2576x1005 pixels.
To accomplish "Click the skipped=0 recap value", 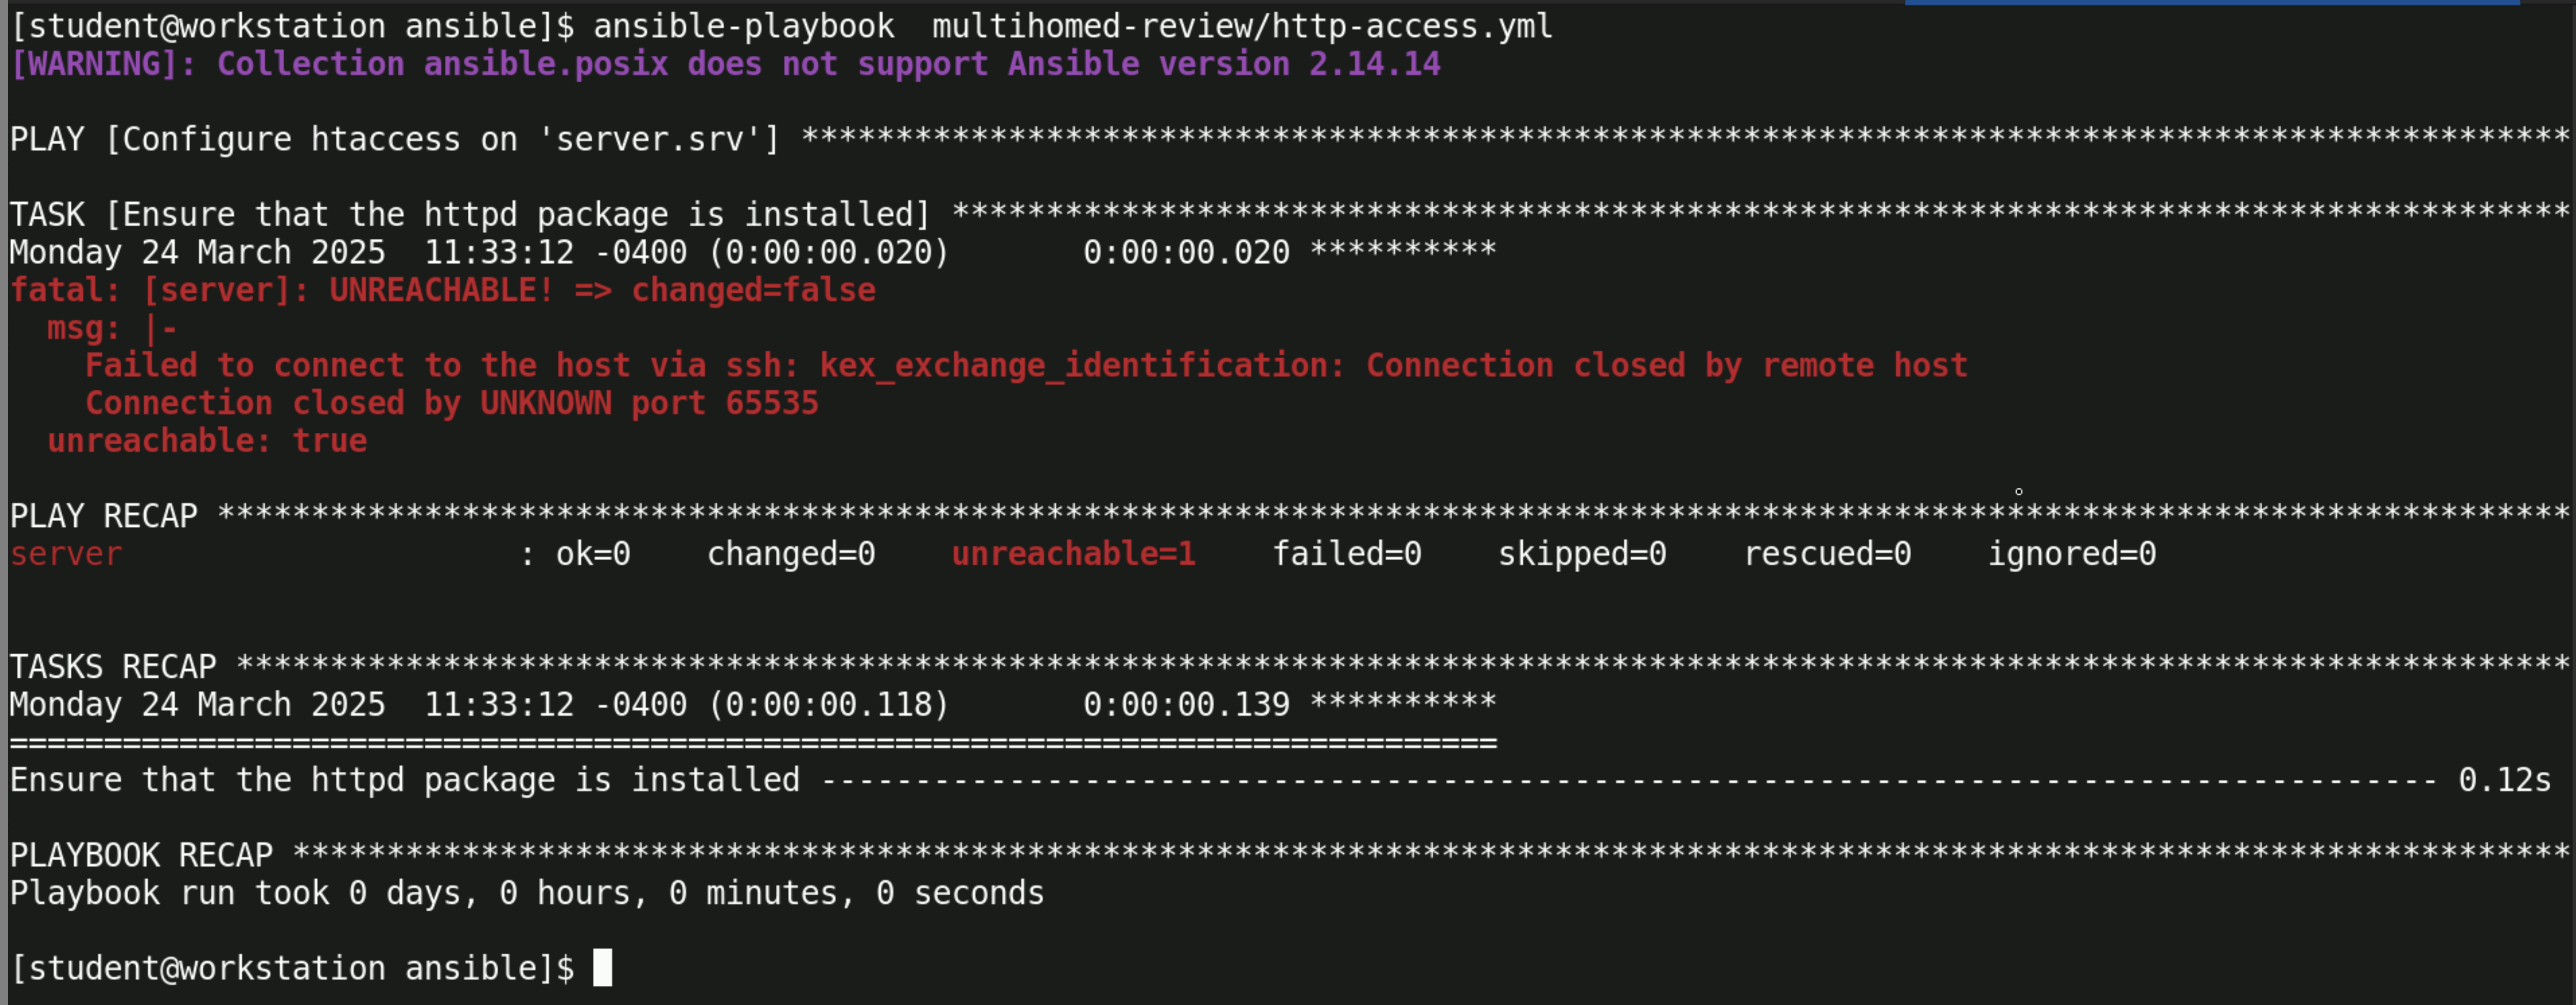I will click(1582, 554).
